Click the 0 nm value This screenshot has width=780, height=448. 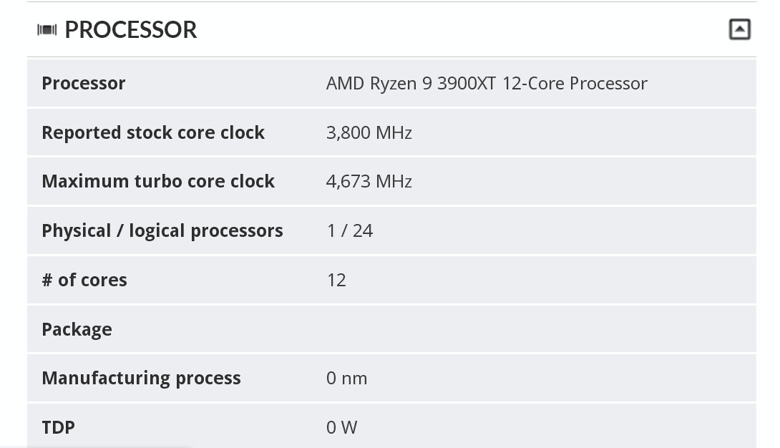coord(347,379)
